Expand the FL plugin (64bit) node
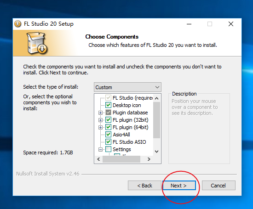 tap(100, 127)
